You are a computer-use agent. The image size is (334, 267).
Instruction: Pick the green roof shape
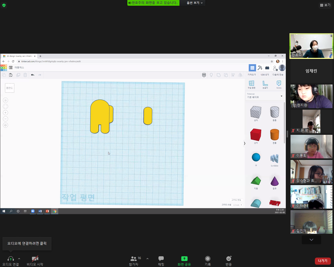point(256,181)
